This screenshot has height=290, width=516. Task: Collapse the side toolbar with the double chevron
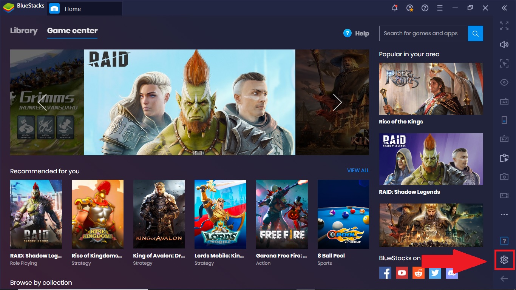coord(504,8)
